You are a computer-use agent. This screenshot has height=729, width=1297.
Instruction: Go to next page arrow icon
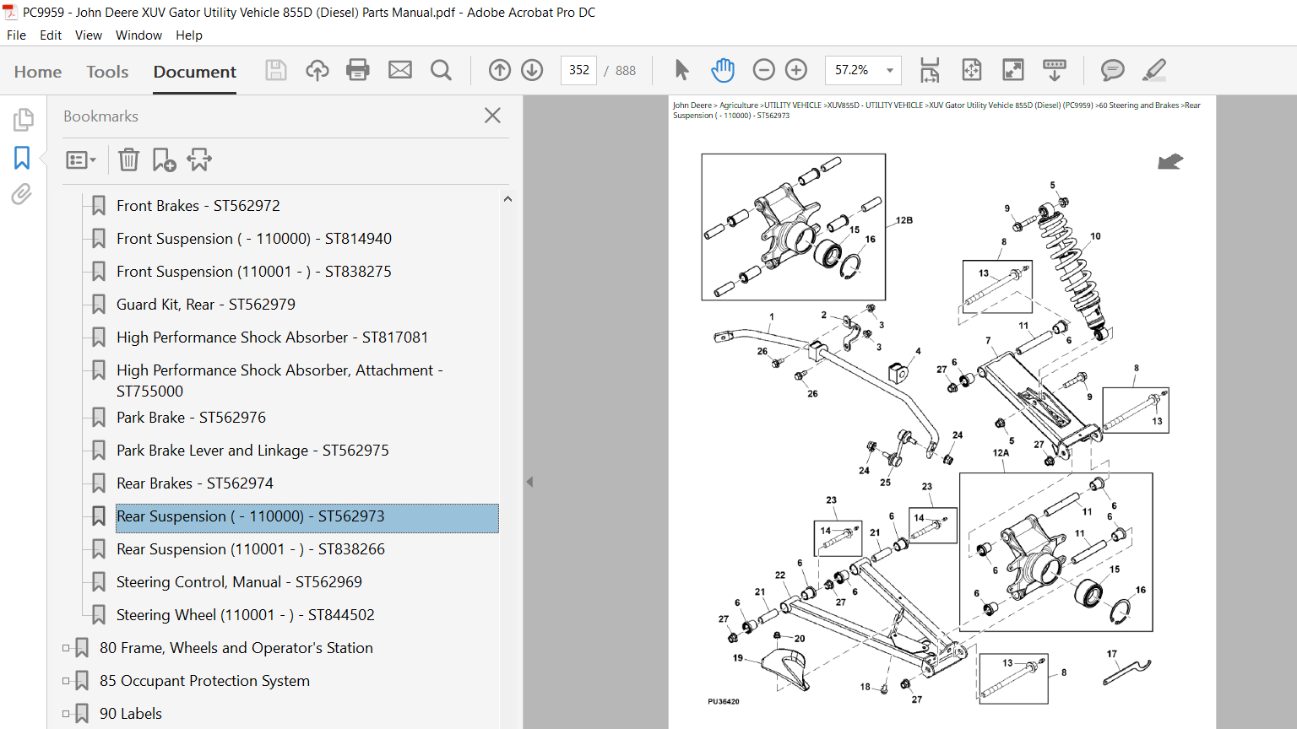click(532, 70)
